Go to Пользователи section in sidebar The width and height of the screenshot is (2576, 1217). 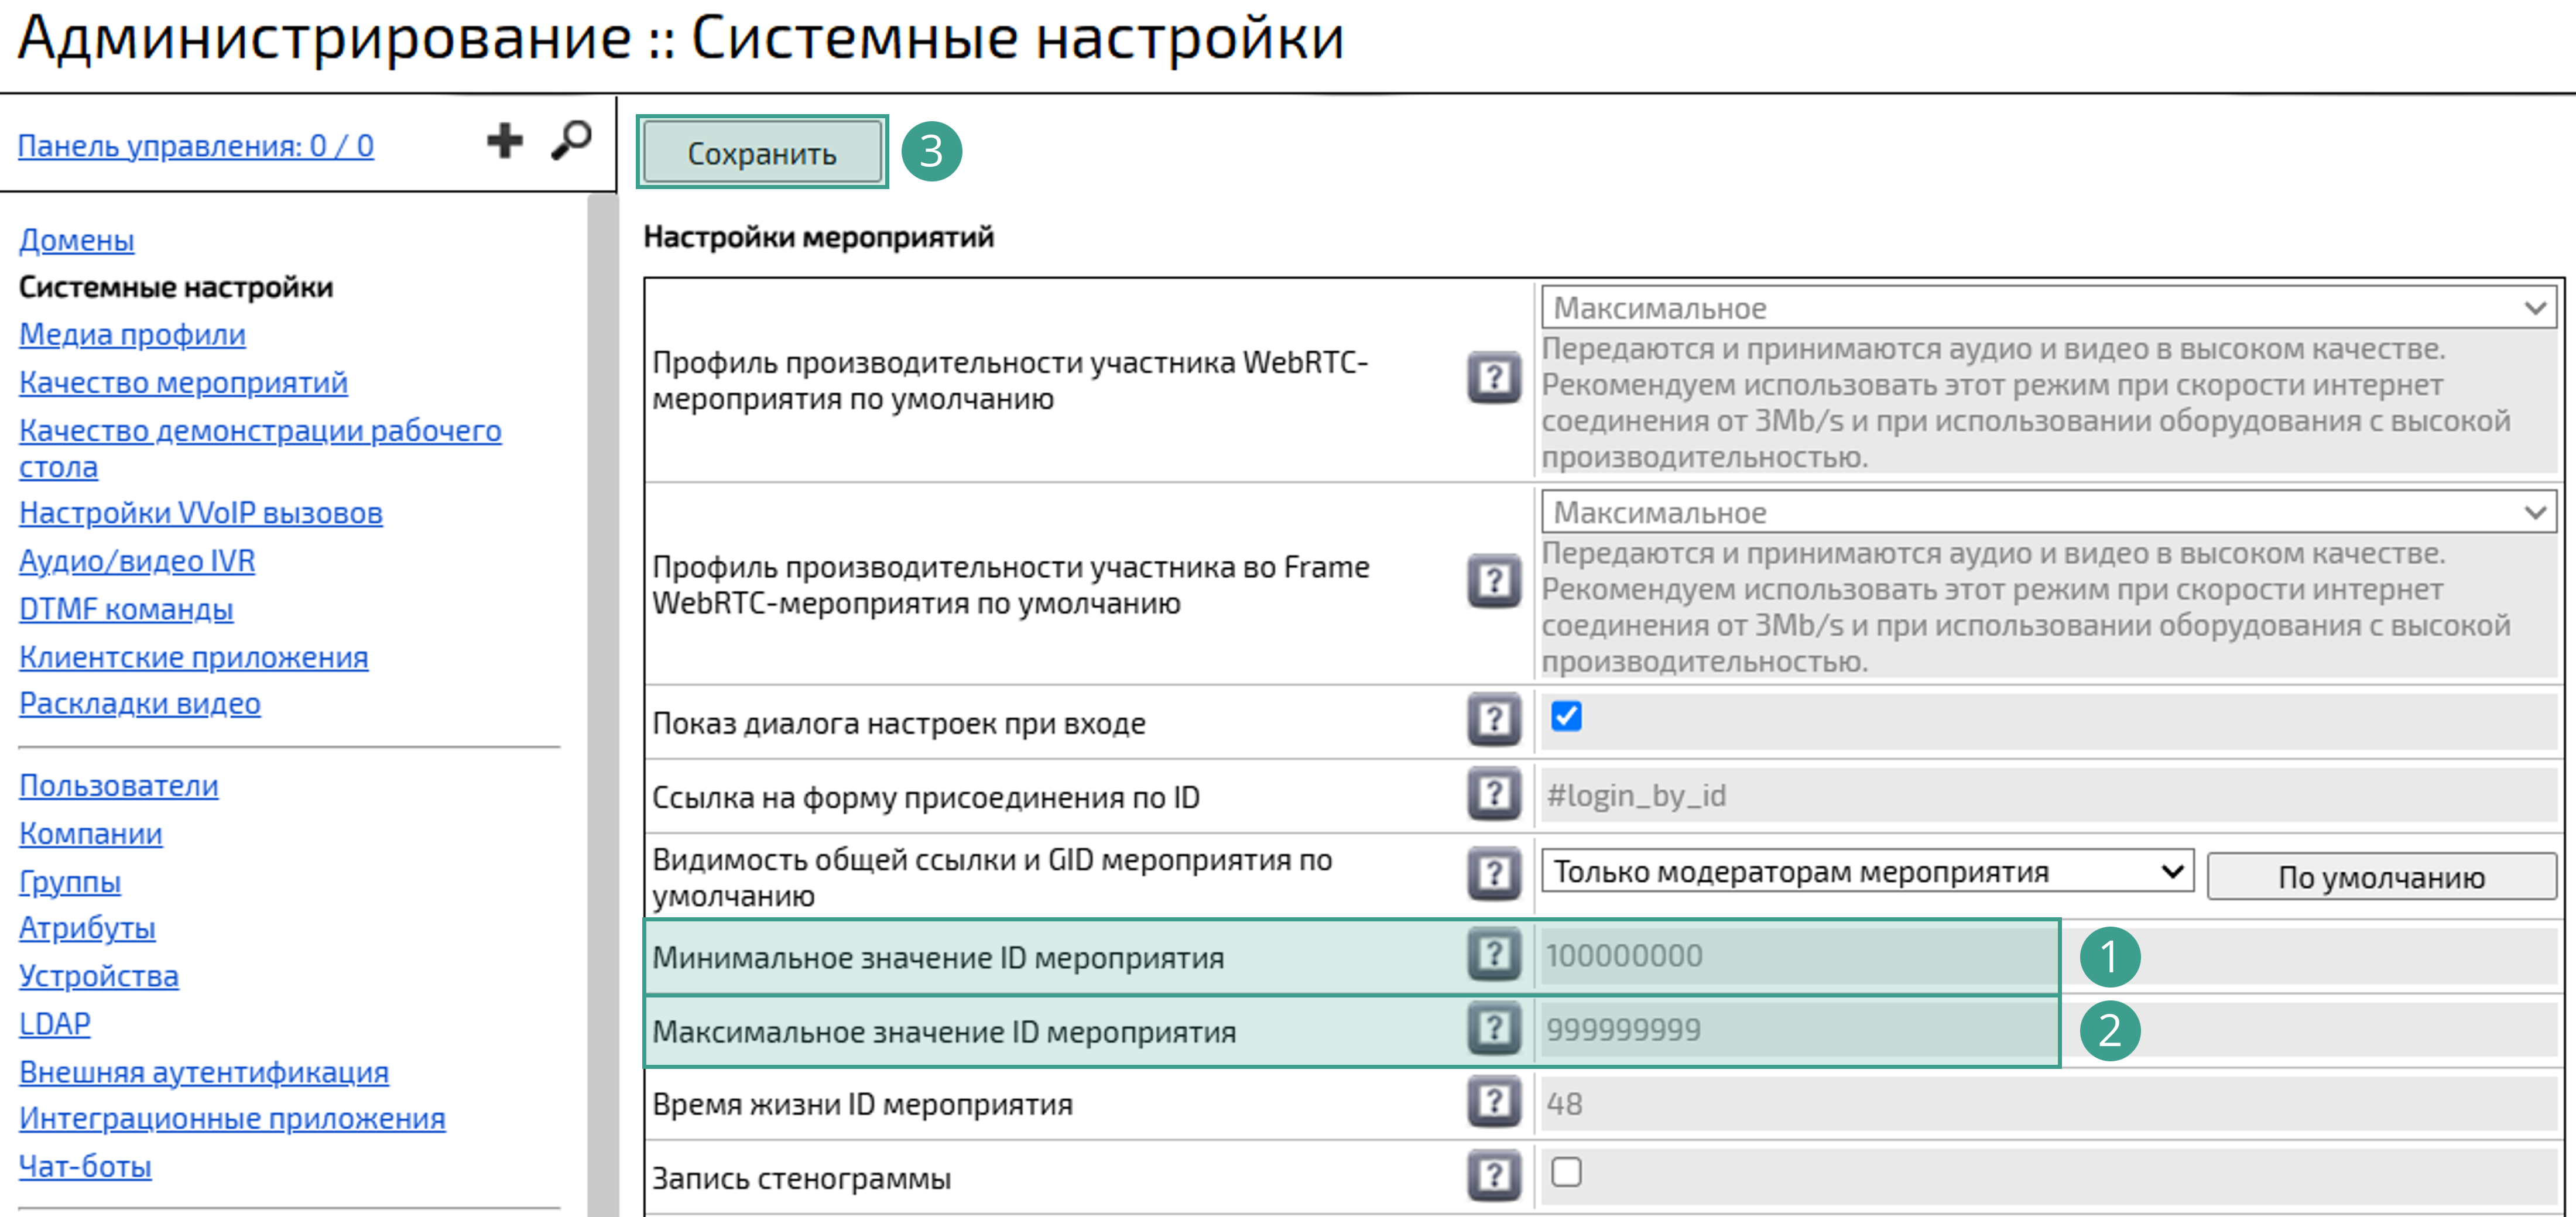pos(118,786)
